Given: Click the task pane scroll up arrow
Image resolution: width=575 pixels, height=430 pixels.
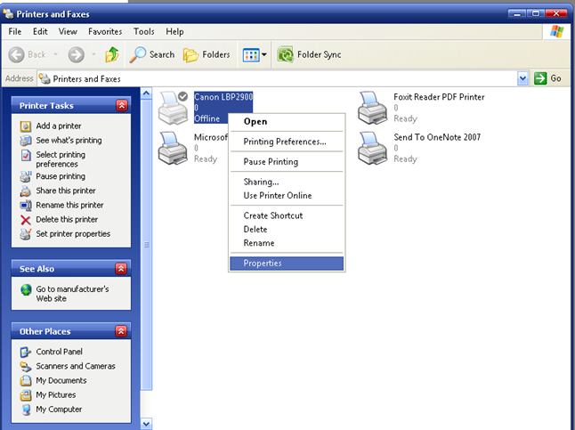Looking at the screenshot, I should pyautogui.click(x=146, y=93).
